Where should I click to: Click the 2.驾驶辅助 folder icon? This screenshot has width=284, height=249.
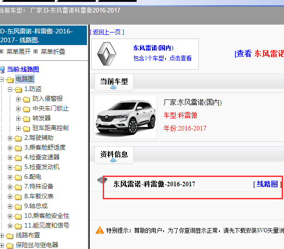click(18, 138)
